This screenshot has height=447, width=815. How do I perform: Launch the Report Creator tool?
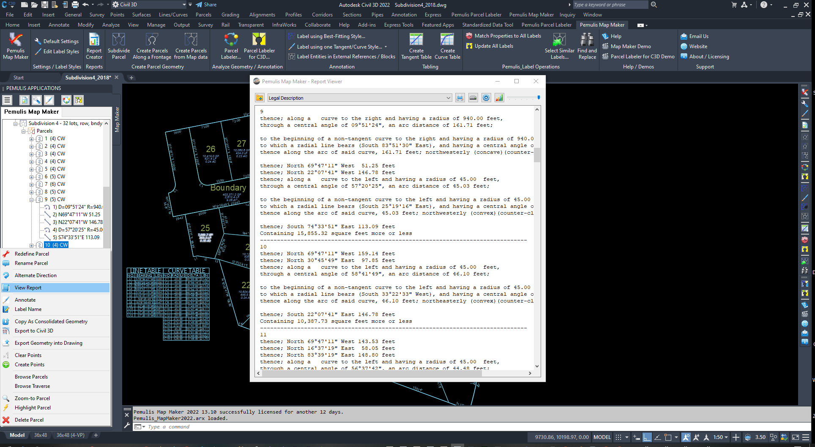point(94,46)
